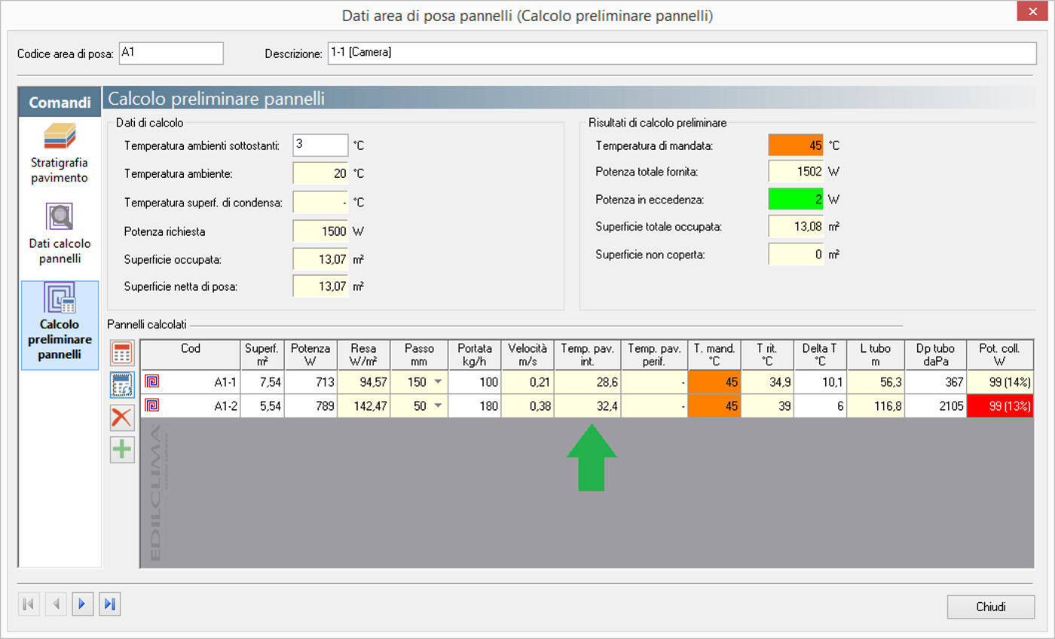Click red Pot. coll. cell of A1-2
Image resolution: width=1055 pixels, height=639 pixels.
pyautogui.click(x=1000, y=406)
